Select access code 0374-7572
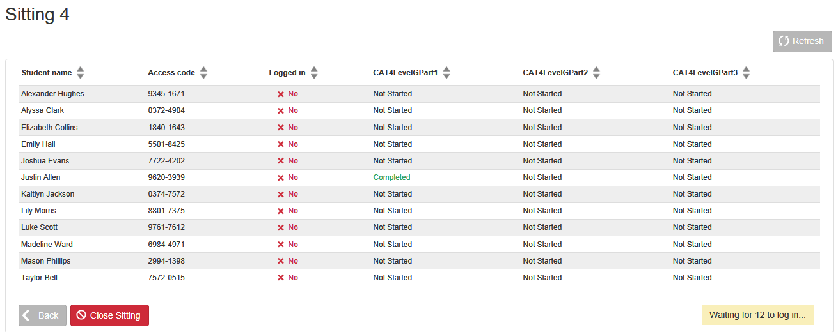This screenshot has width=838, height=332. point(166,194)
